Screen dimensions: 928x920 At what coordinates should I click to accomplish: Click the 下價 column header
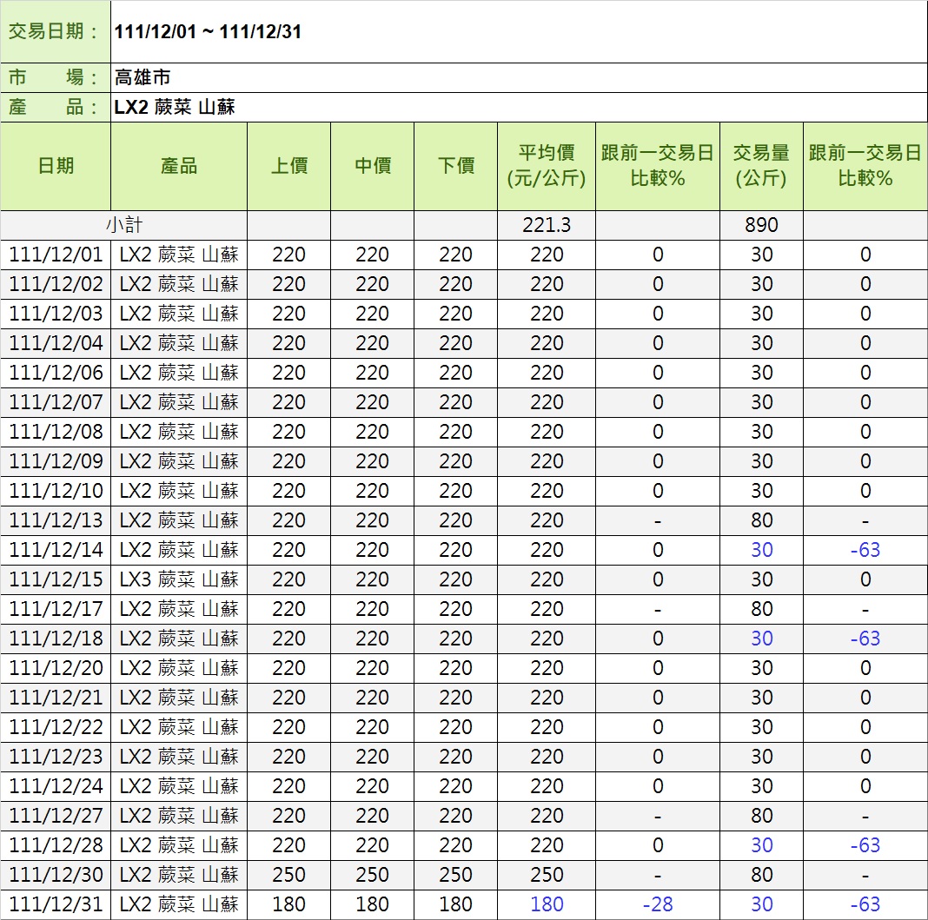(x=455, y=166)
